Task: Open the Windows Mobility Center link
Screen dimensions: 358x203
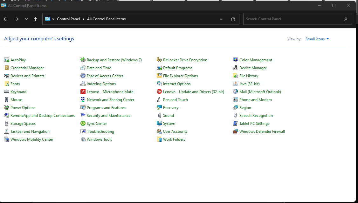Action: pyautogui.click(x=32, y=139)
